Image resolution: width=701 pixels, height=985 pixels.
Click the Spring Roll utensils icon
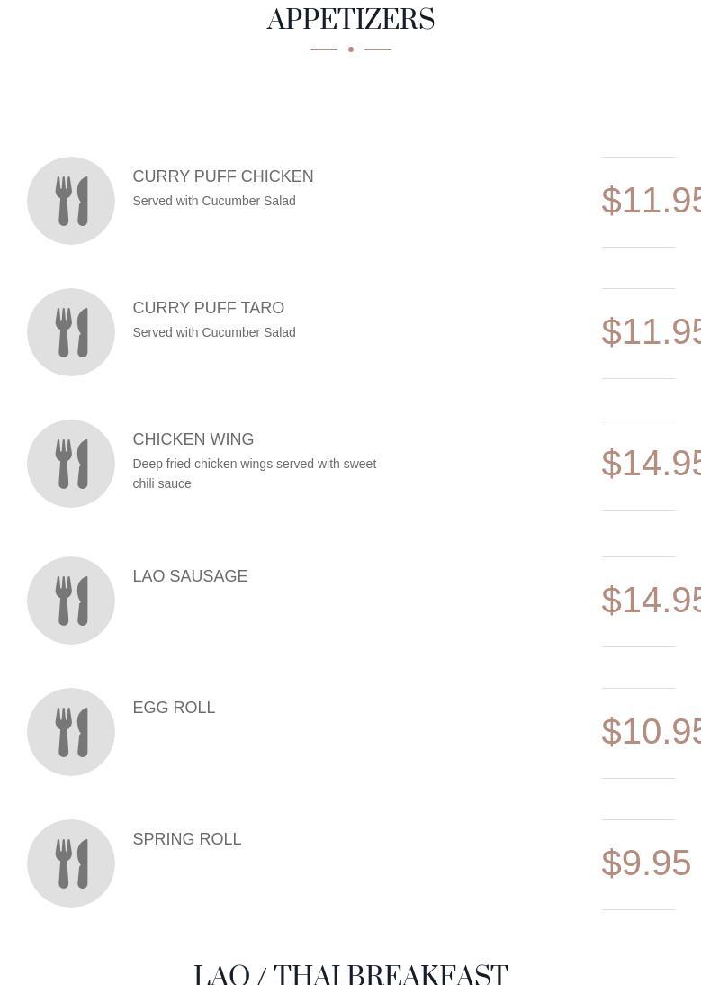(x=71, y=863)
